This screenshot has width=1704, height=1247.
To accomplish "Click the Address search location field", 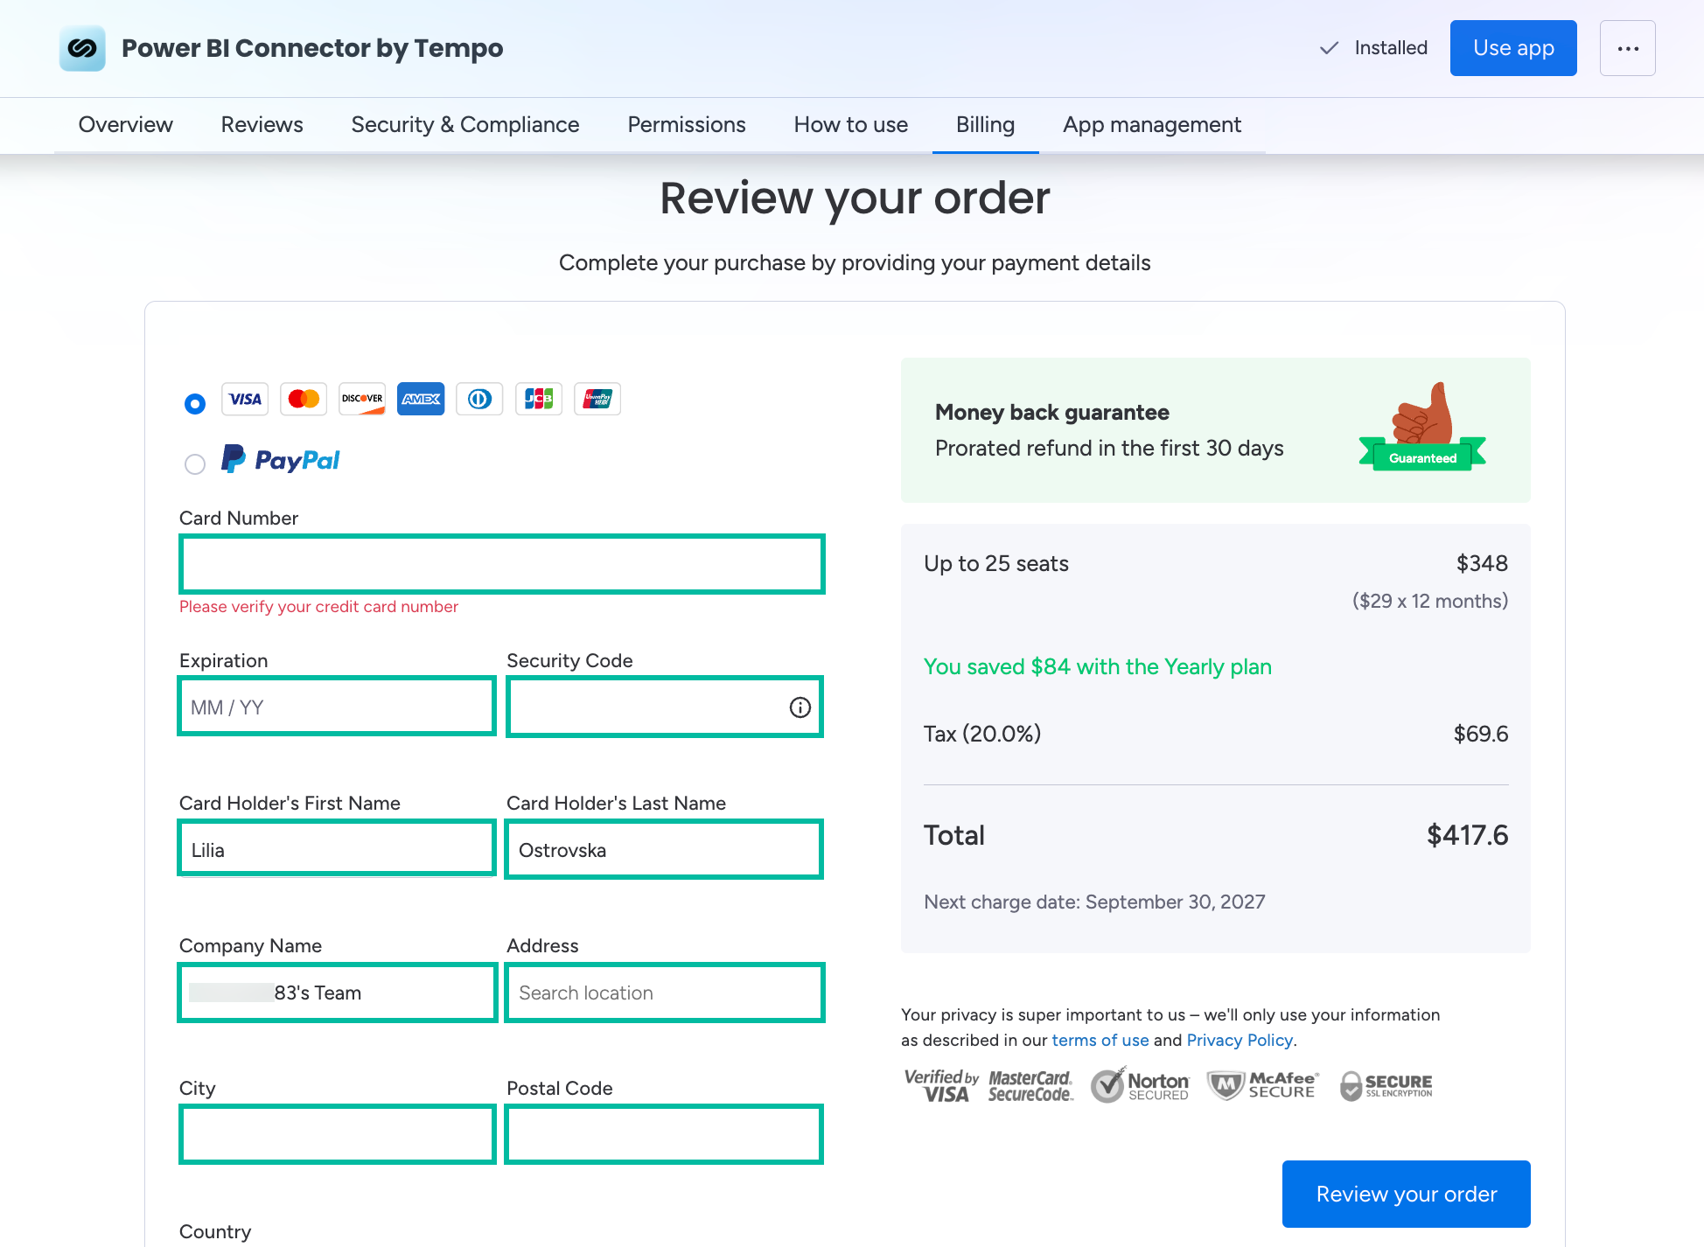I will click(x=665, y=992).
